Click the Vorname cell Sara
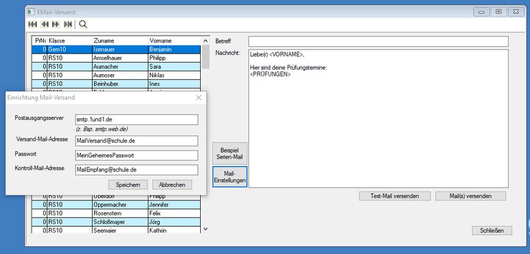This screenshot has height=254, width=530. [174, 66]
